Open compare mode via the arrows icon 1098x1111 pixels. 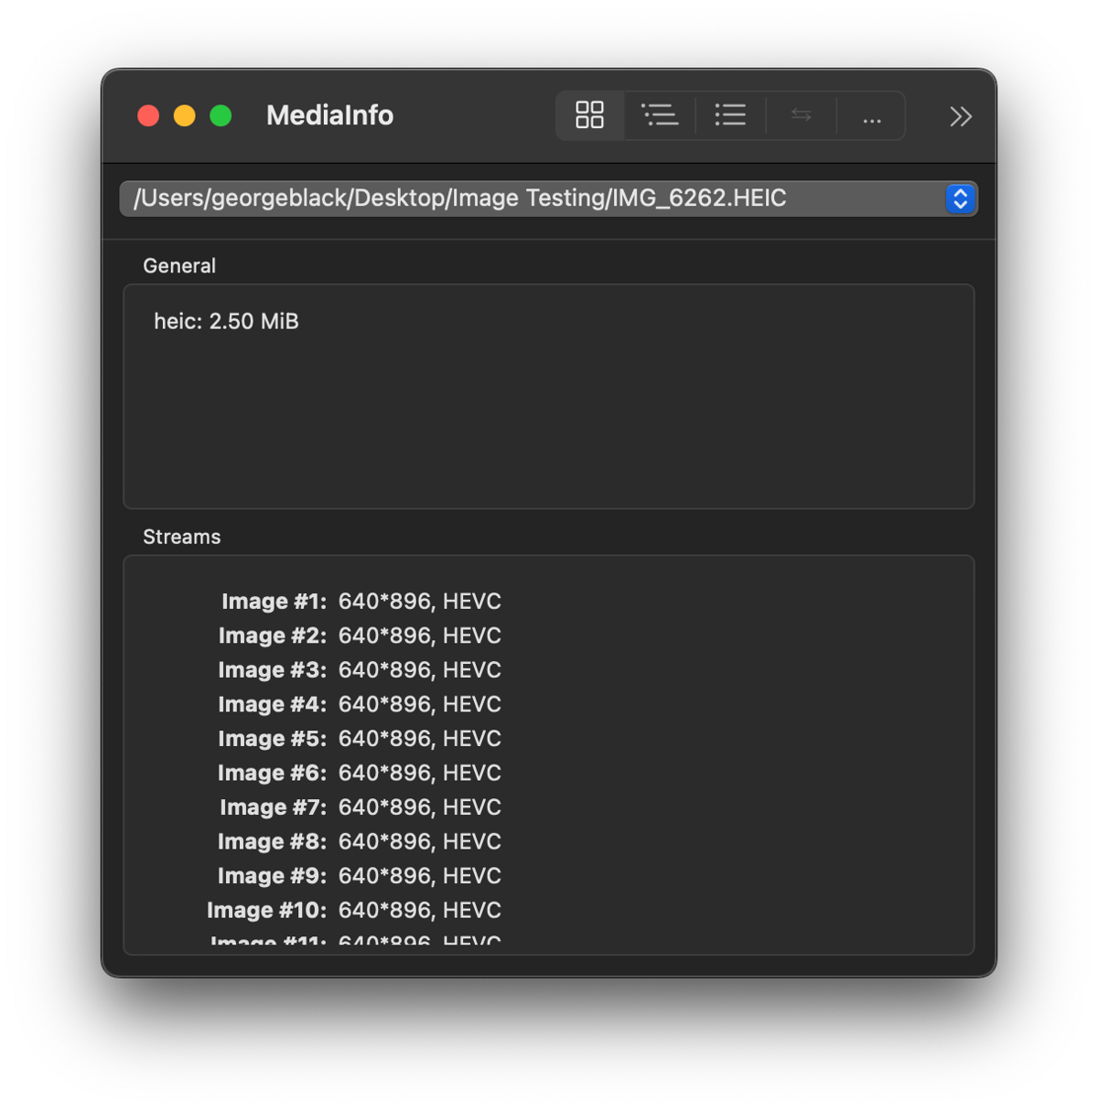(x=800, y=115)
